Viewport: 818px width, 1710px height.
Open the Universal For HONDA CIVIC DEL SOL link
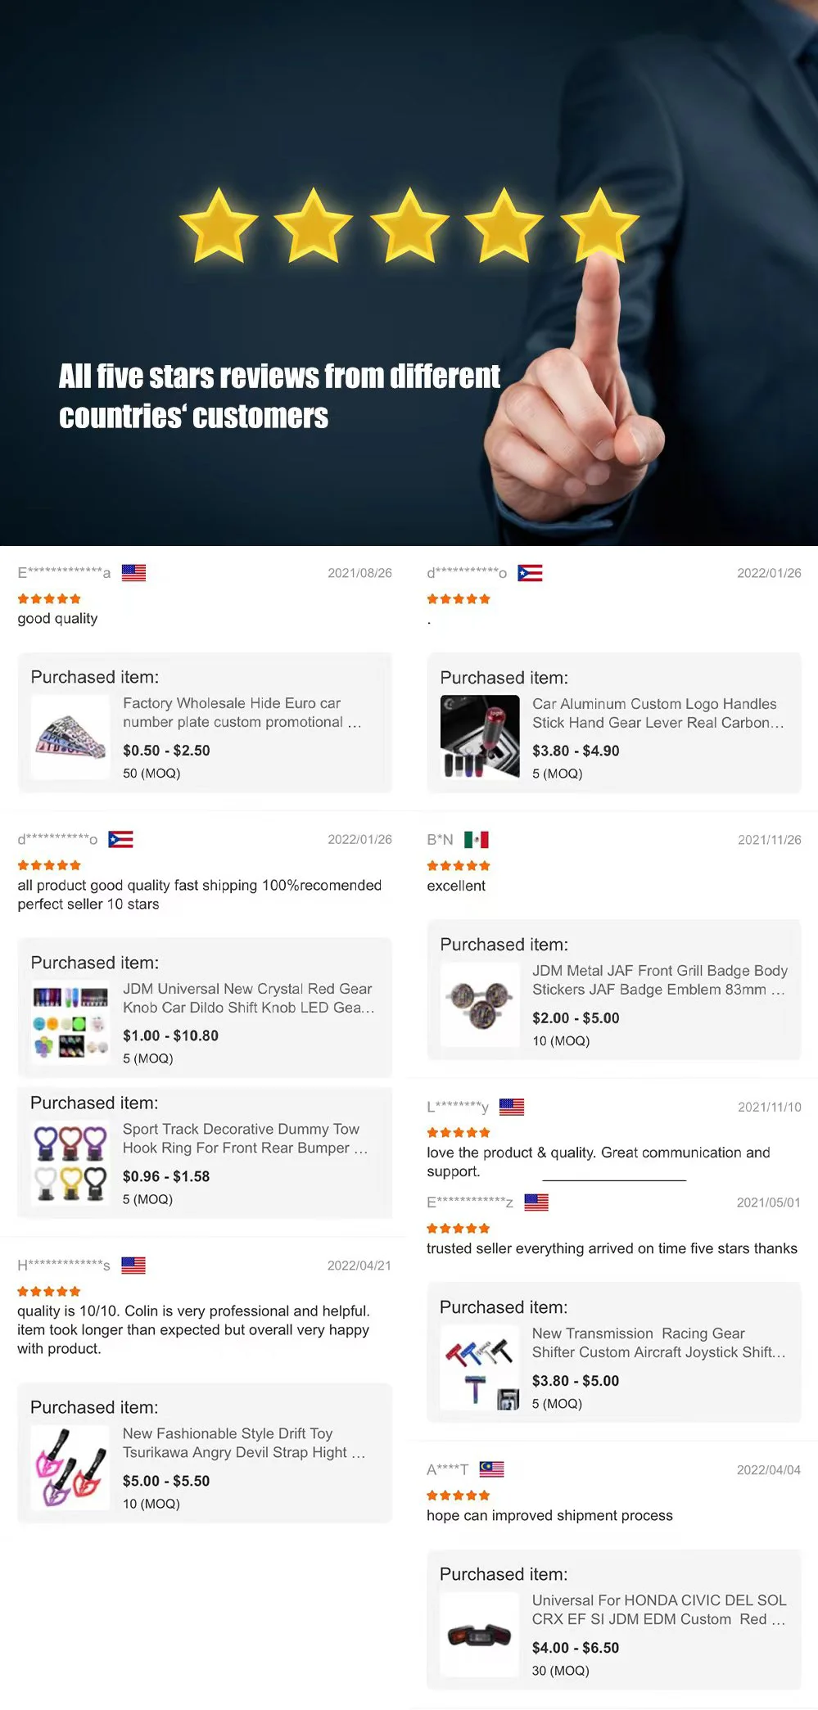pos(658,1609)
